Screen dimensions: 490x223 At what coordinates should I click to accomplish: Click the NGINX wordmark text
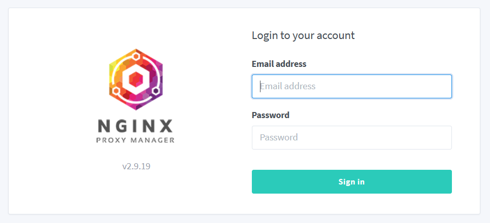[135, 126]
